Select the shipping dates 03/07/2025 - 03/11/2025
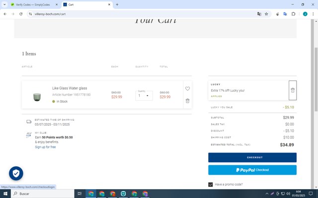This screenshot has height=198, width=318. pyautogui.click(x=52, y=124)
